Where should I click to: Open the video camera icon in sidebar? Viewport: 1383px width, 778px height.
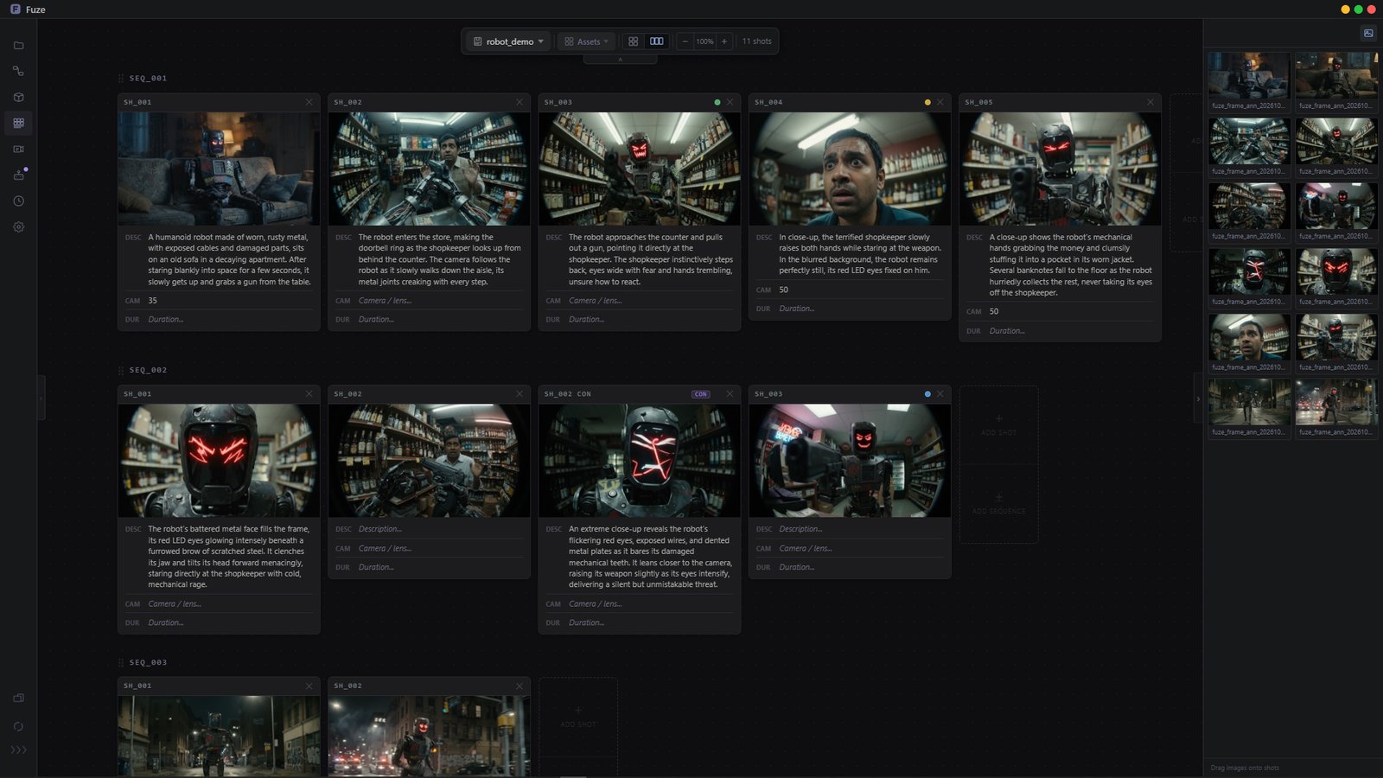point(18,149)
